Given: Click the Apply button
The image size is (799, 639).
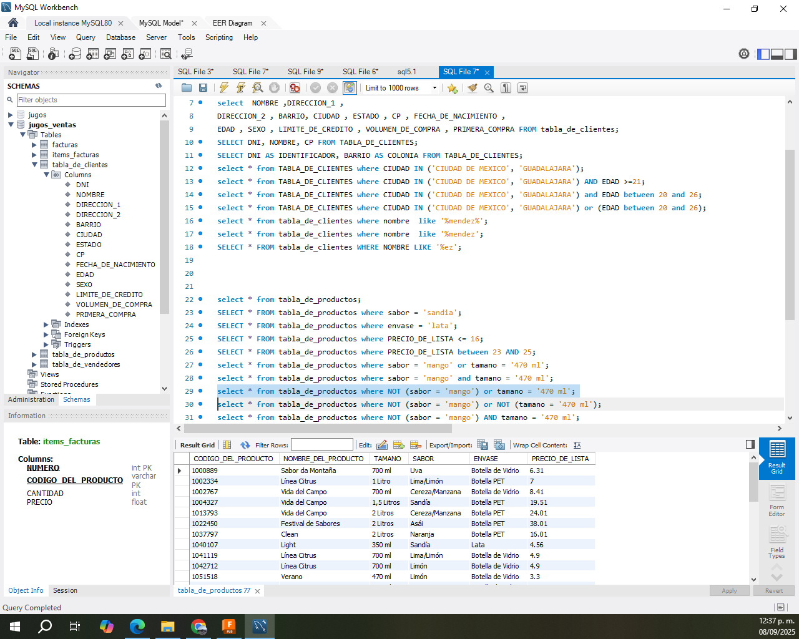Looking at the screenshot, I should point(729,591).
